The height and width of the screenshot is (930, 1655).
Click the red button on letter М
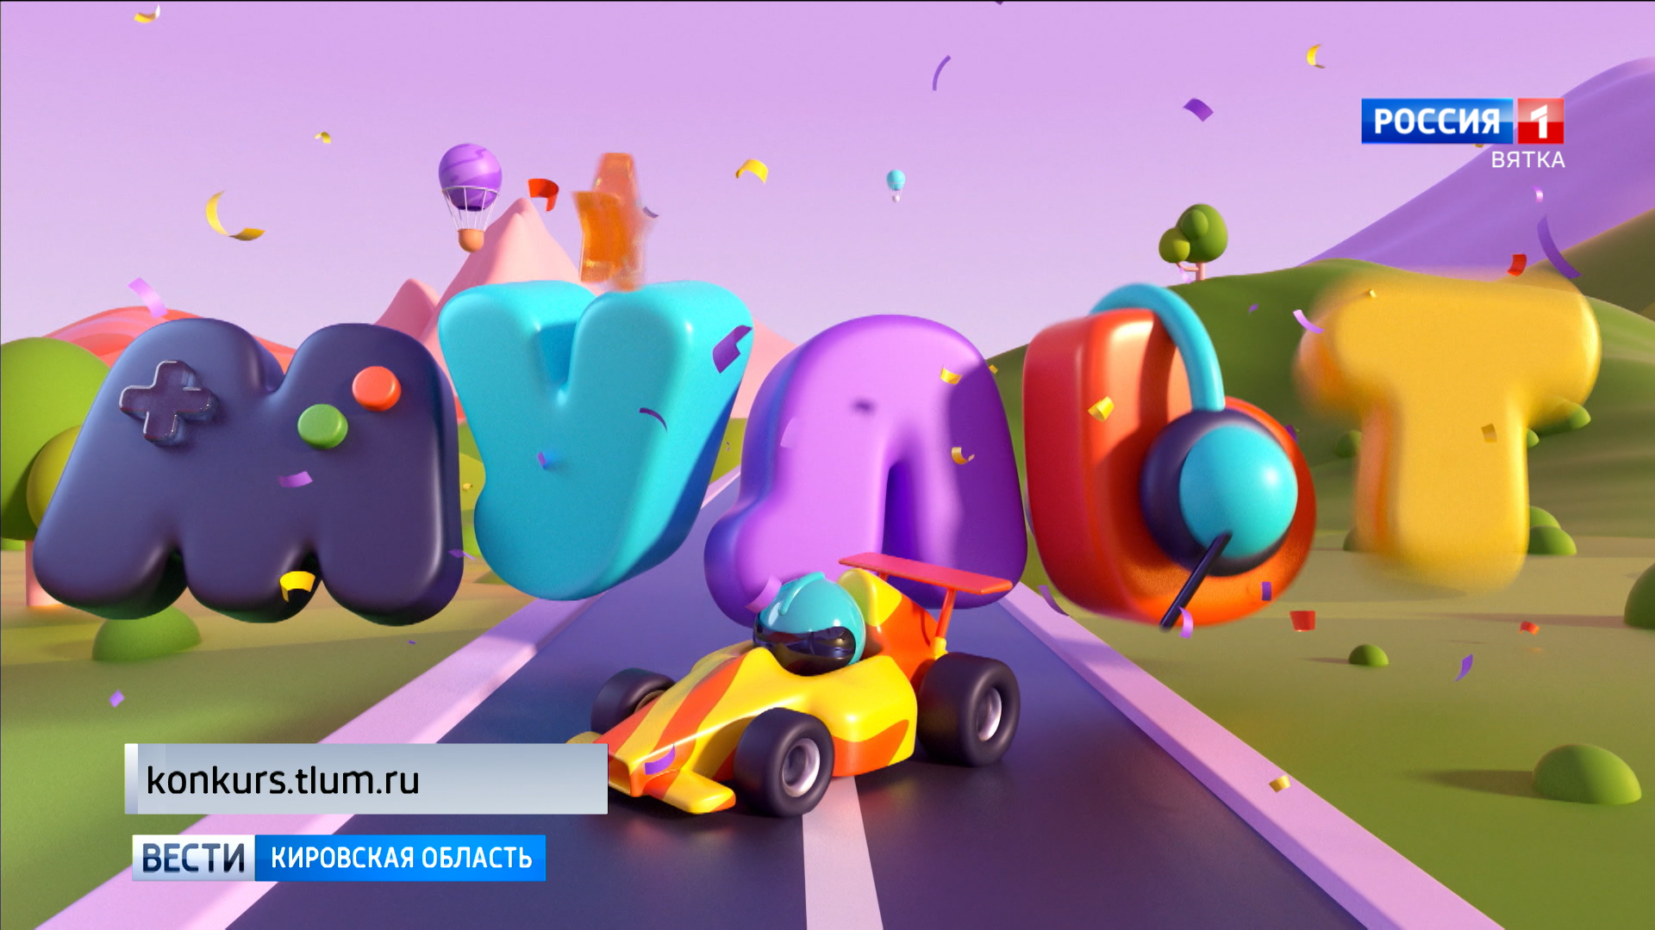(x=377, y=387)
